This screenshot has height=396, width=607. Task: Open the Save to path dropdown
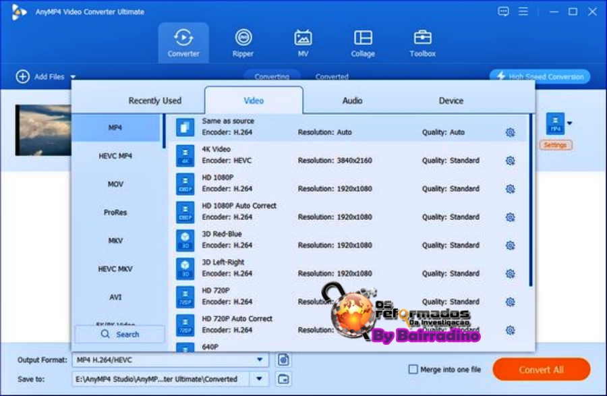pyautogui.click(x=259, y=379)
